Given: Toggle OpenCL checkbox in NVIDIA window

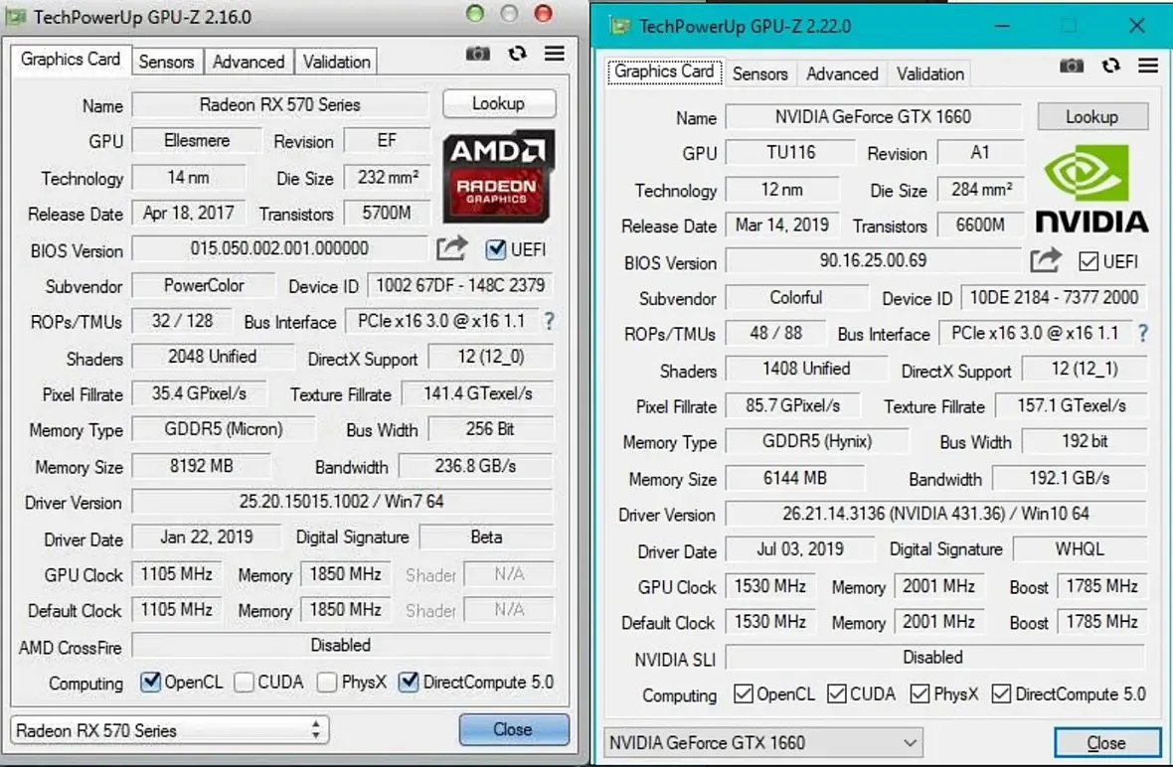Looking at the screenshot, I should pos(744,693).
